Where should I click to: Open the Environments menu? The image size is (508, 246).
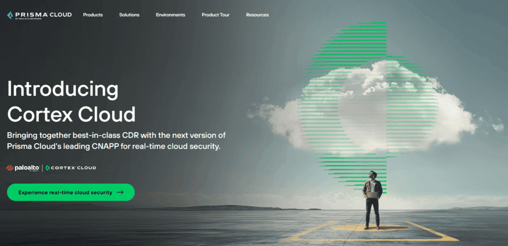click(x=171, y=15)
